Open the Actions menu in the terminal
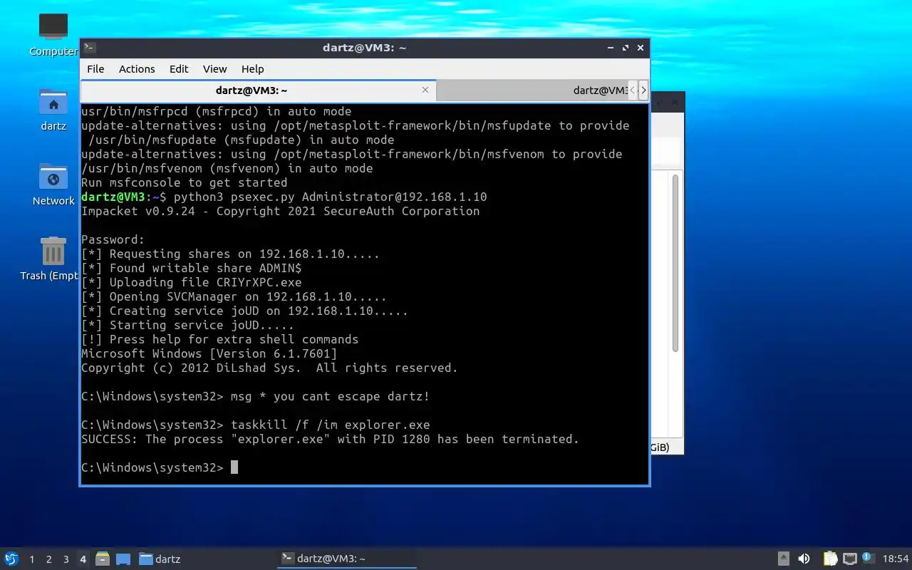The width and height of the screenshot is (912, 570). [x=137, y=68]
